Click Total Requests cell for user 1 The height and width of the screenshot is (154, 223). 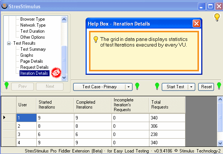pos(167,118)
